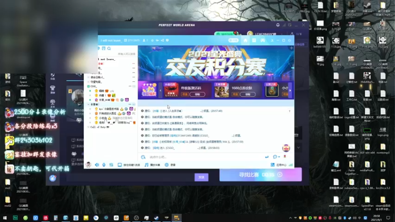The height and width of the screenshot is (222, 395).
Task: Open the home tab icon in YY header
Action: pos(245,40)
